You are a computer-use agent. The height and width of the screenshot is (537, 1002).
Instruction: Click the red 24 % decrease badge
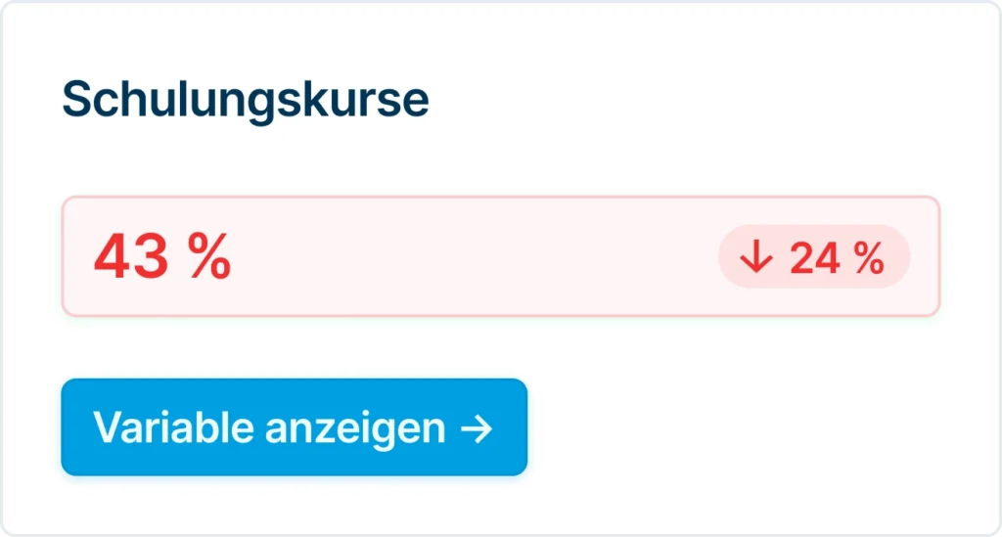pos(814,258)
